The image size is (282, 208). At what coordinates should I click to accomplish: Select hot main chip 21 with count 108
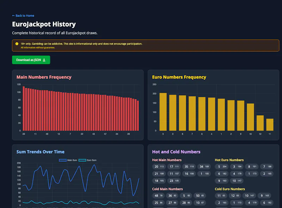click(159, 174)
